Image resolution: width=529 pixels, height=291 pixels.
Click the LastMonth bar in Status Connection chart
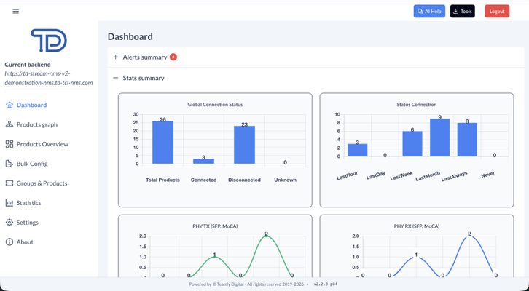coord(439,137)
